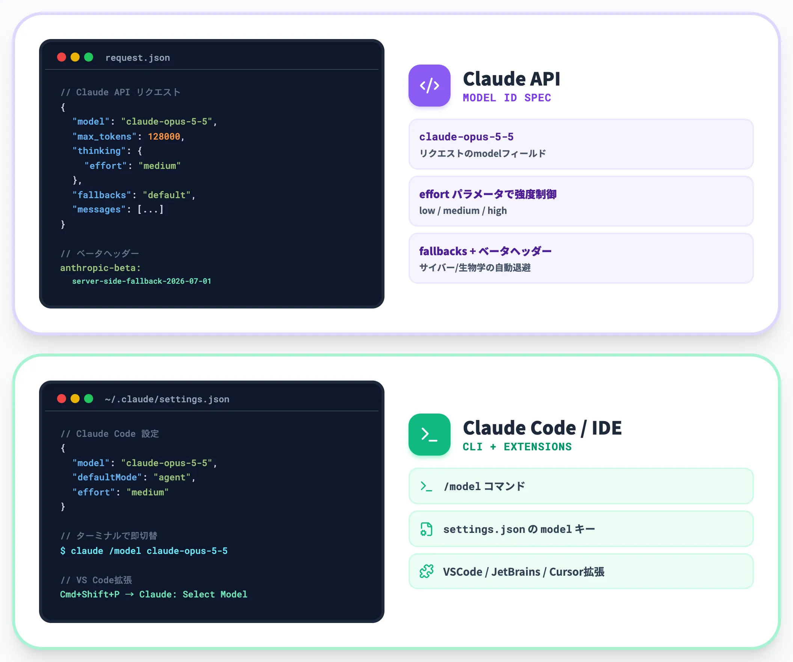Click yellow dot in request.json window
The height and width of the screenshot is (662, 793).
tap(75, 57)
